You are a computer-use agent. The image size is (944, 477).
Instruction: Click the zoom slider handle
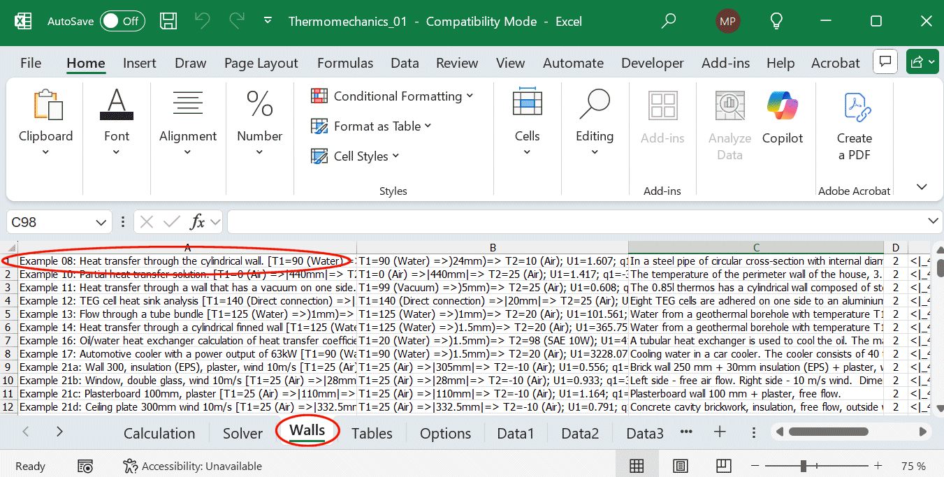[x=804, y=466]
